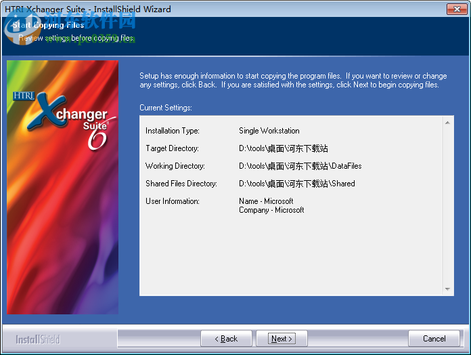Click the Next button to begin copying
Viewport: 471px width, 355px height.
tap(282, 339)
